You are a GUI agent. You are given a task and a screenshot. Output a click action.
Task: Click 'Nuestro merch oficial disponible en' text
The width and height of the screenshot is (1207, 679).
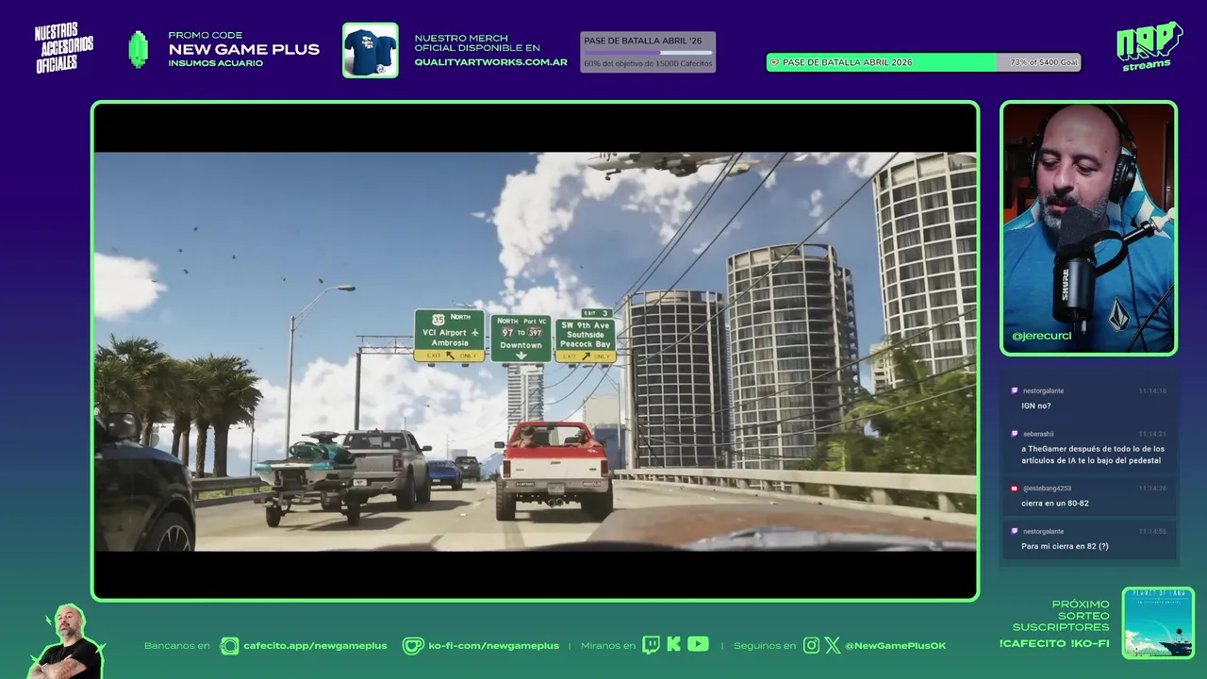(x=477, y=43)
